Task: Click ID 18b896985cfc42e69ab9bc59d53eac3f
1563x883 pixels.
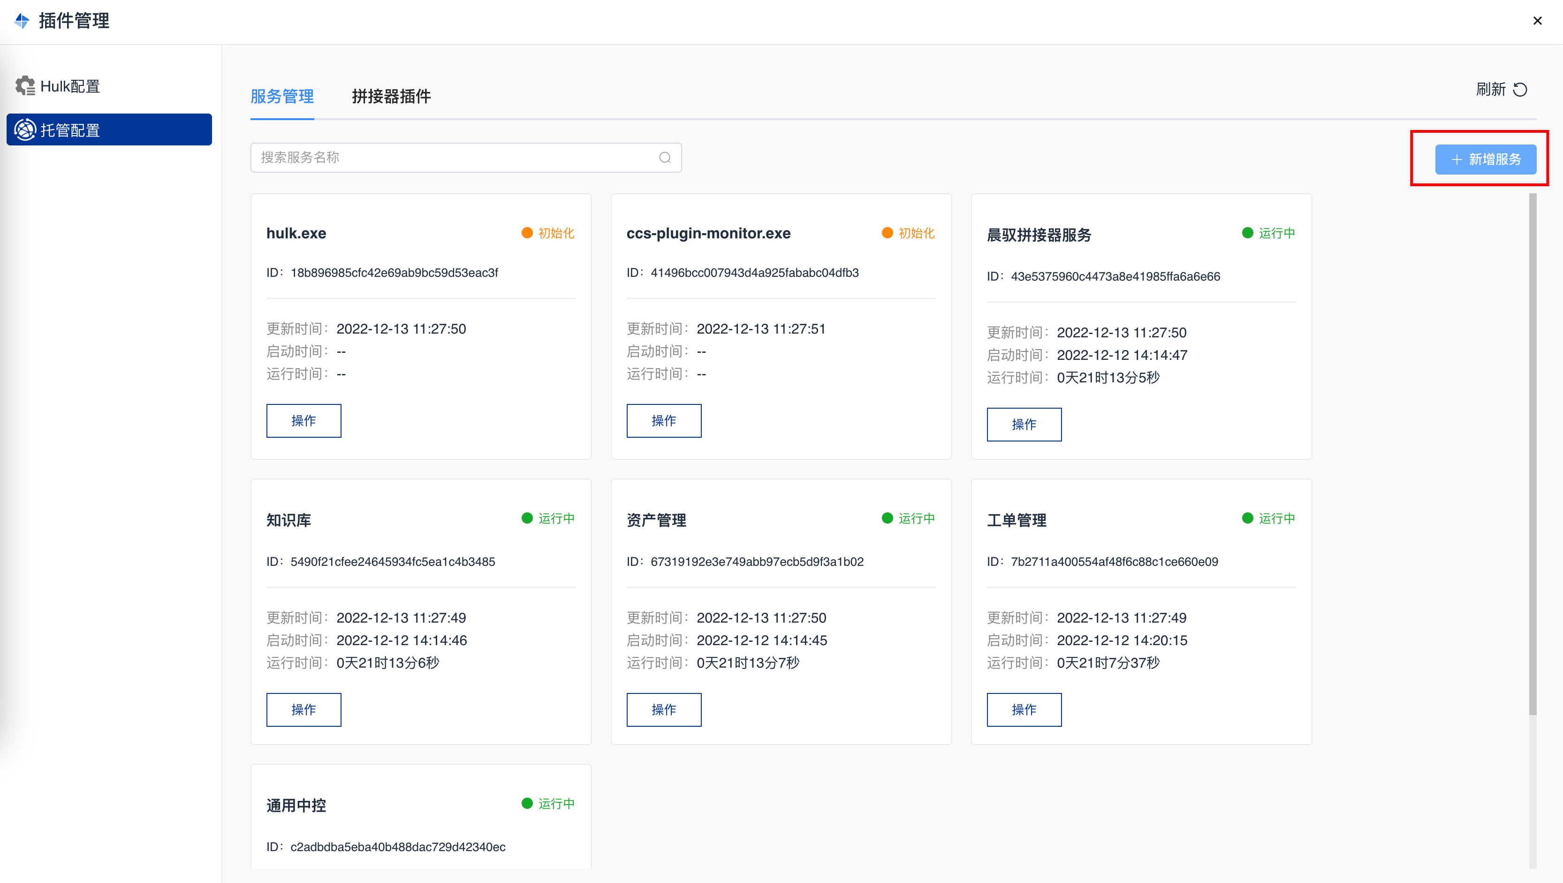Action: pyautogui.click(x=395, y=273)
